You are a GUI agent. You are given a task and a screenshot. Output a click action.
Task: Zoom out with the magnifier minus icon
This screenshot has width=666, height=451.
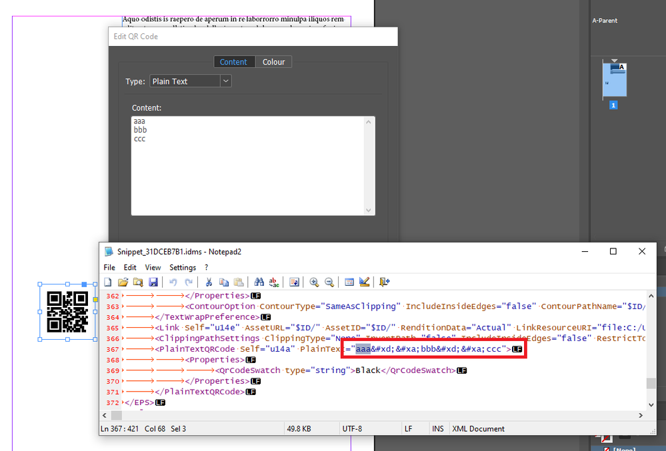pyautogui.click(x=329, y=282)
